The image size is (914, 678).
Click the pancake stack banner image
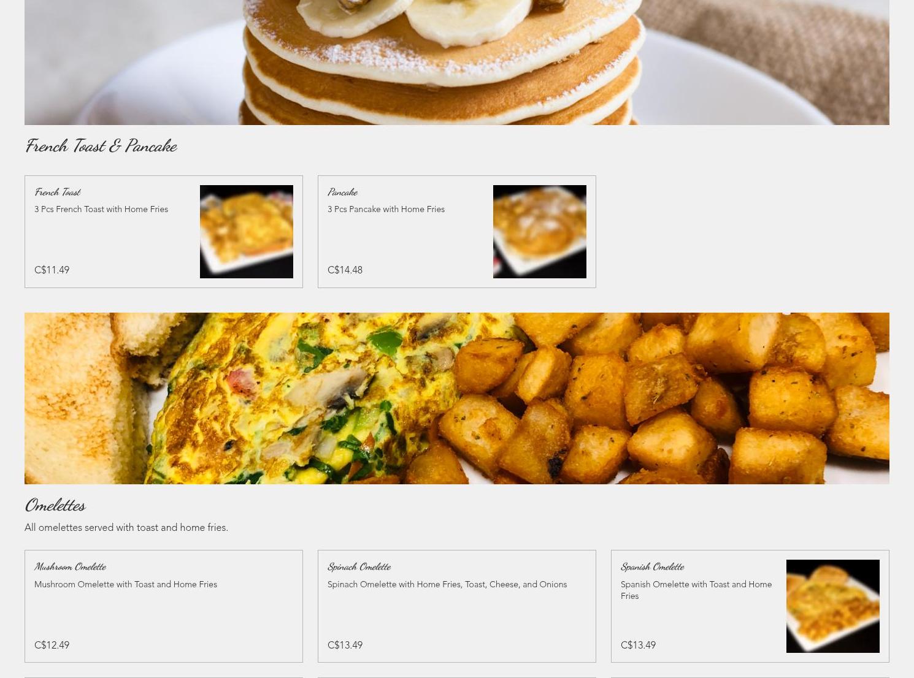(457, 63)
